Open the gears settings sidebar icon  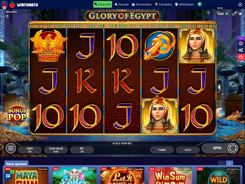241,50
